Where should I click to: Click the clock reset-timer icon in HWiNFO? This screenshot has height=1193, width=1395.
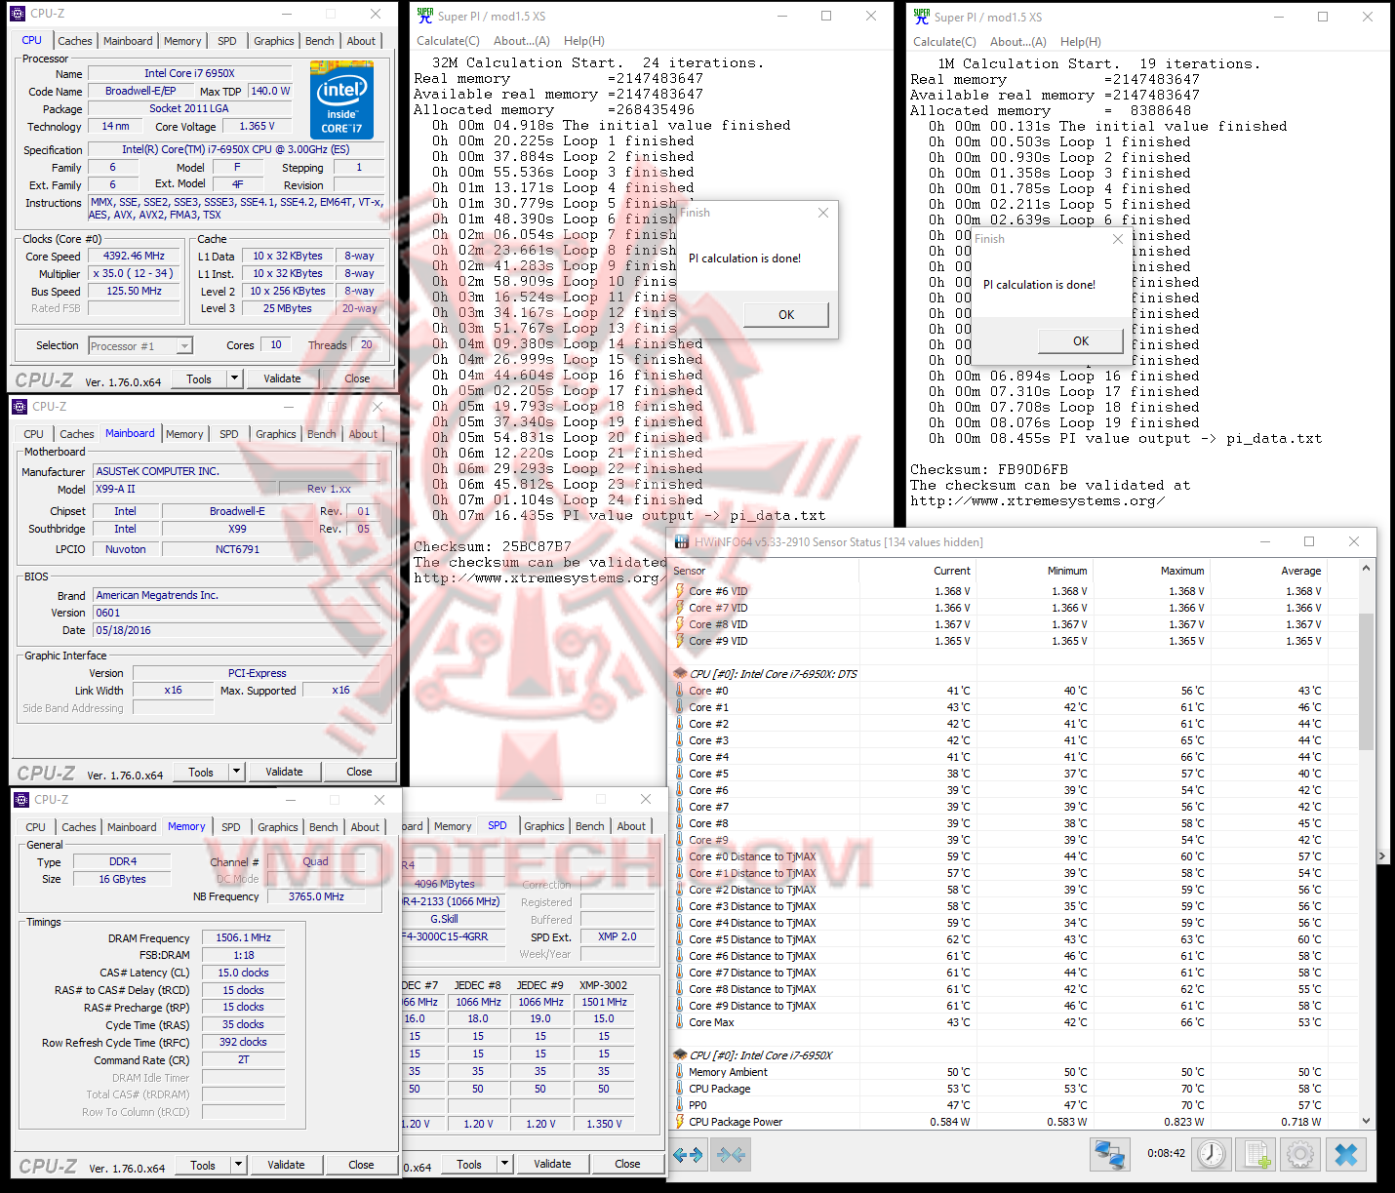click(x=1212, y=1155)
